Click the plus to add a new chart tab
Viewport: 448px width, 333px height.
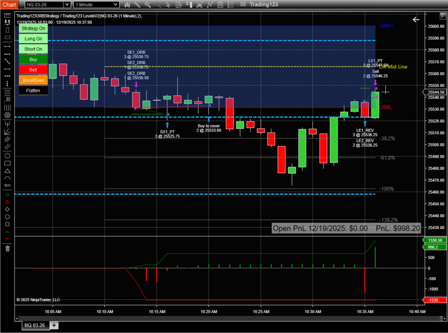coord(53,325)
